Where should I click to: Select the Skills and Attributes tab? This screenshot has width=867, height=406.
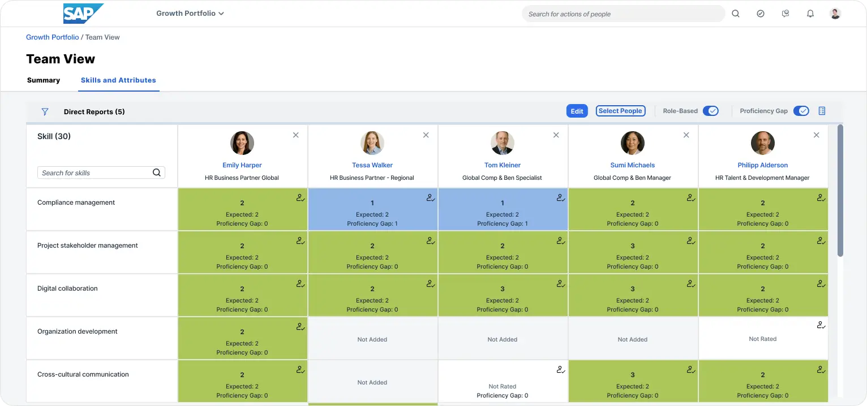pos(118,80)
